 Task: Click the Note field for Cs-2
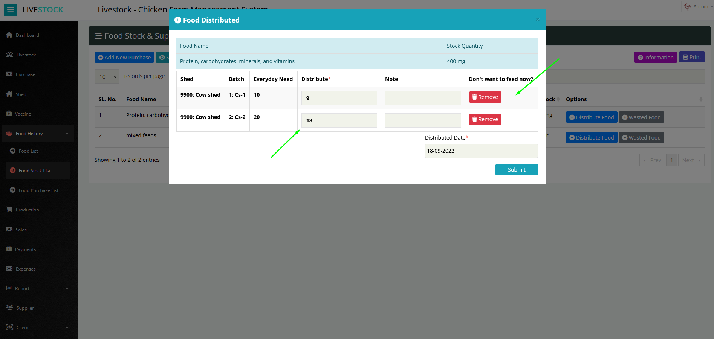(423, 120)
